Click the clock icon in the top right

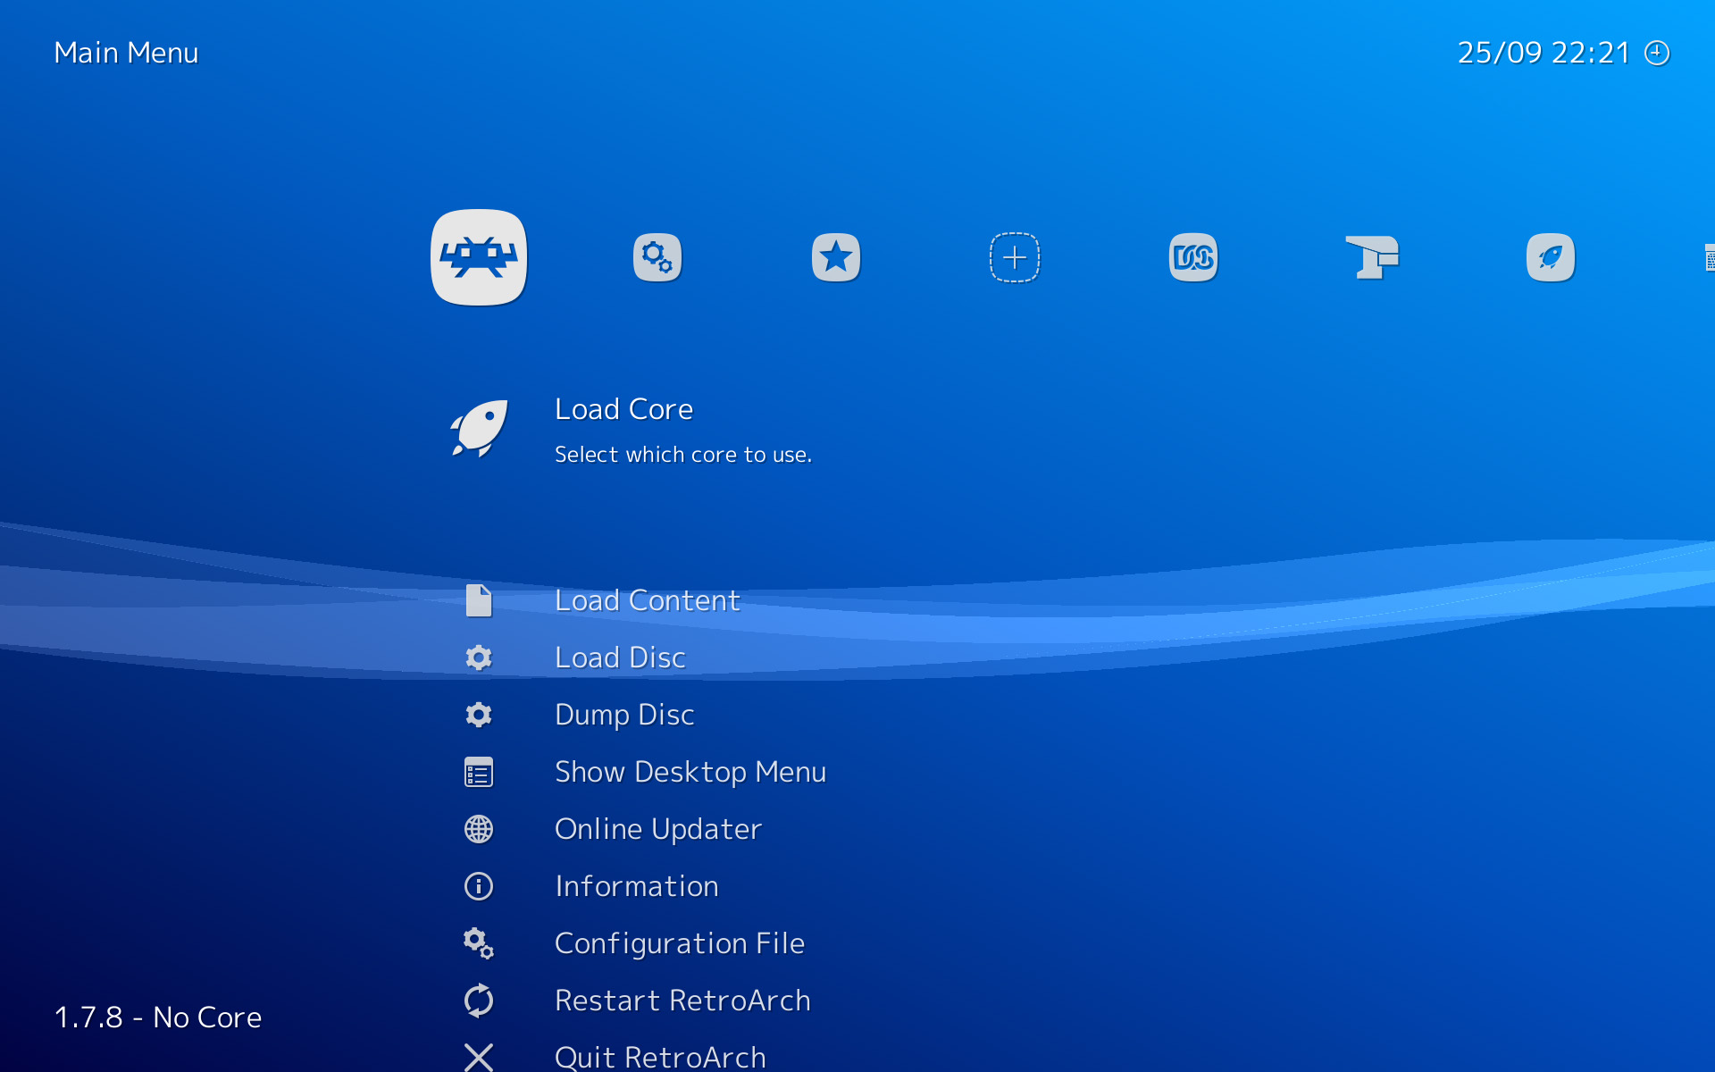(x=1659, y=52)
